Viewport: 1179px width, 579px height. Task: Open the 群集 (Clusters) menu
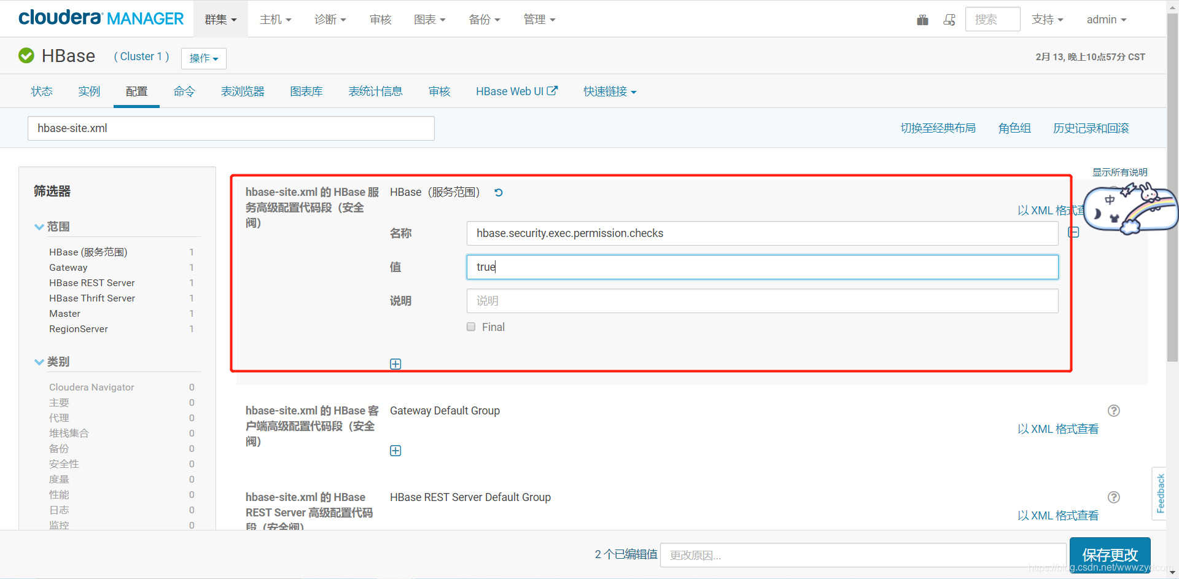pos(220,19)
